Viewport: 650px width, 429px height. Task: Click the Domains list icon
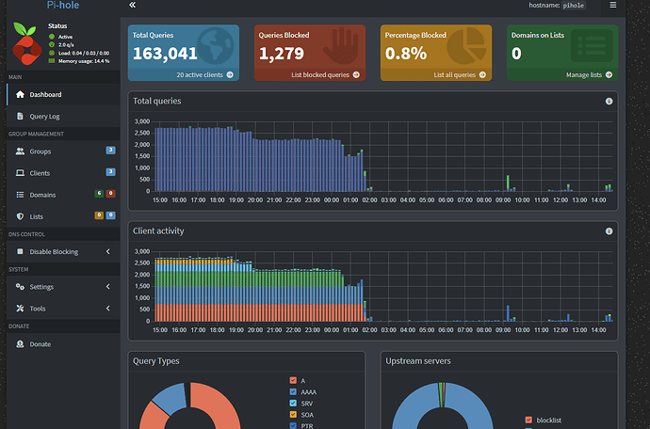coord(20,195)
